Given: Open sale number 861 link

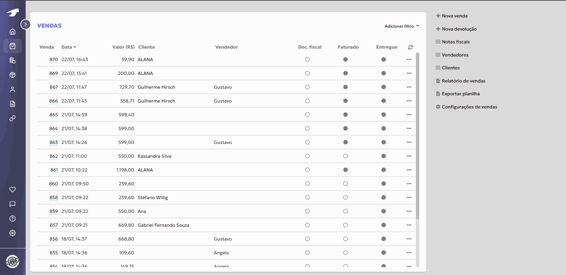Looking at the screenshot, I should click(54, 170).
